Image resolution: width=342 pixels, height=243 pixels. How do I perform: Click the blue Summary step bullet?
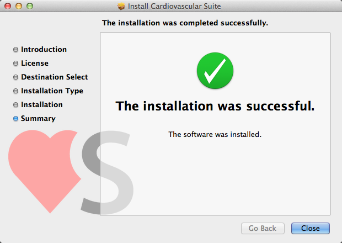(15, 119)
